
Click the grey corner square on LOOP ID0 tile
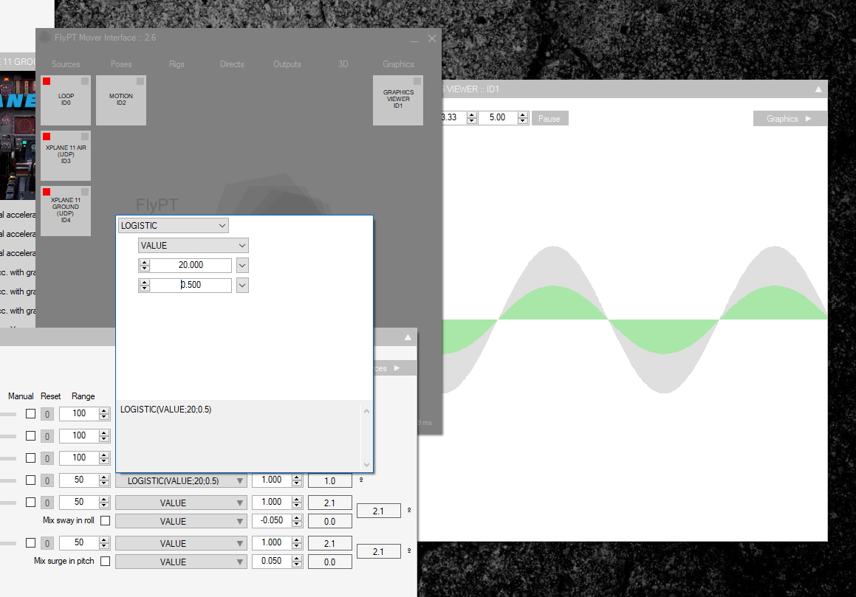click(85, 81)
